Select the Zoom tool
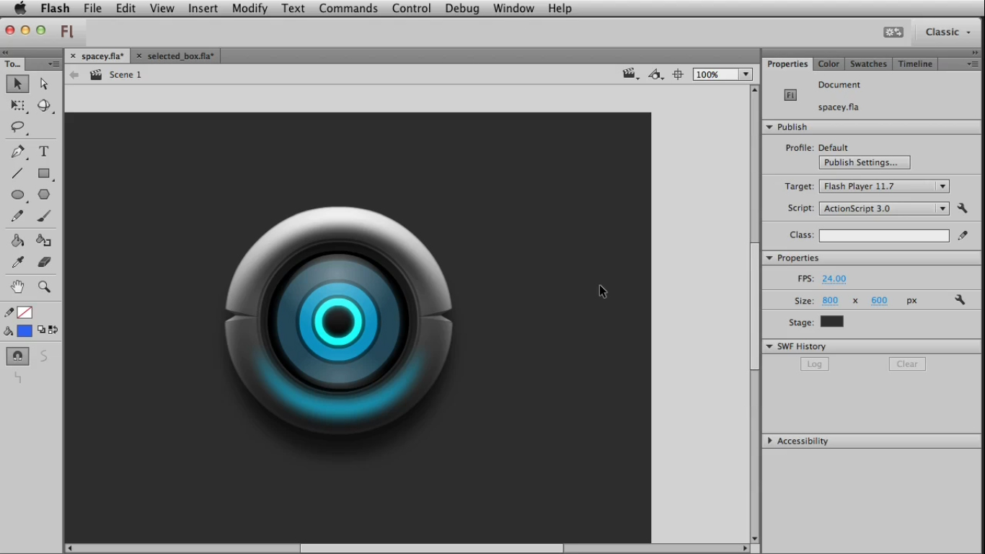Viewport: 985px width, 554px height. pos(43,286)
